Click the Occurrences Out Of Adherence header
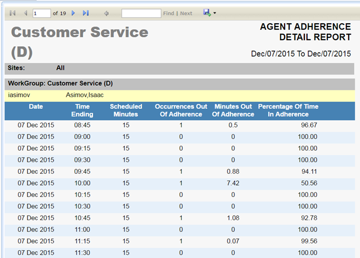This screenshot has width=360, height=258. (x=178, y=110)
